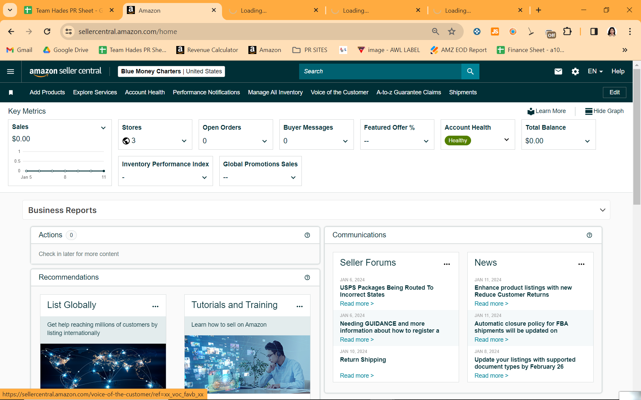Click the bookmark flag icon in the favorites bar
The width and height of the screenshot is (641, 400).
pos(11,92)
